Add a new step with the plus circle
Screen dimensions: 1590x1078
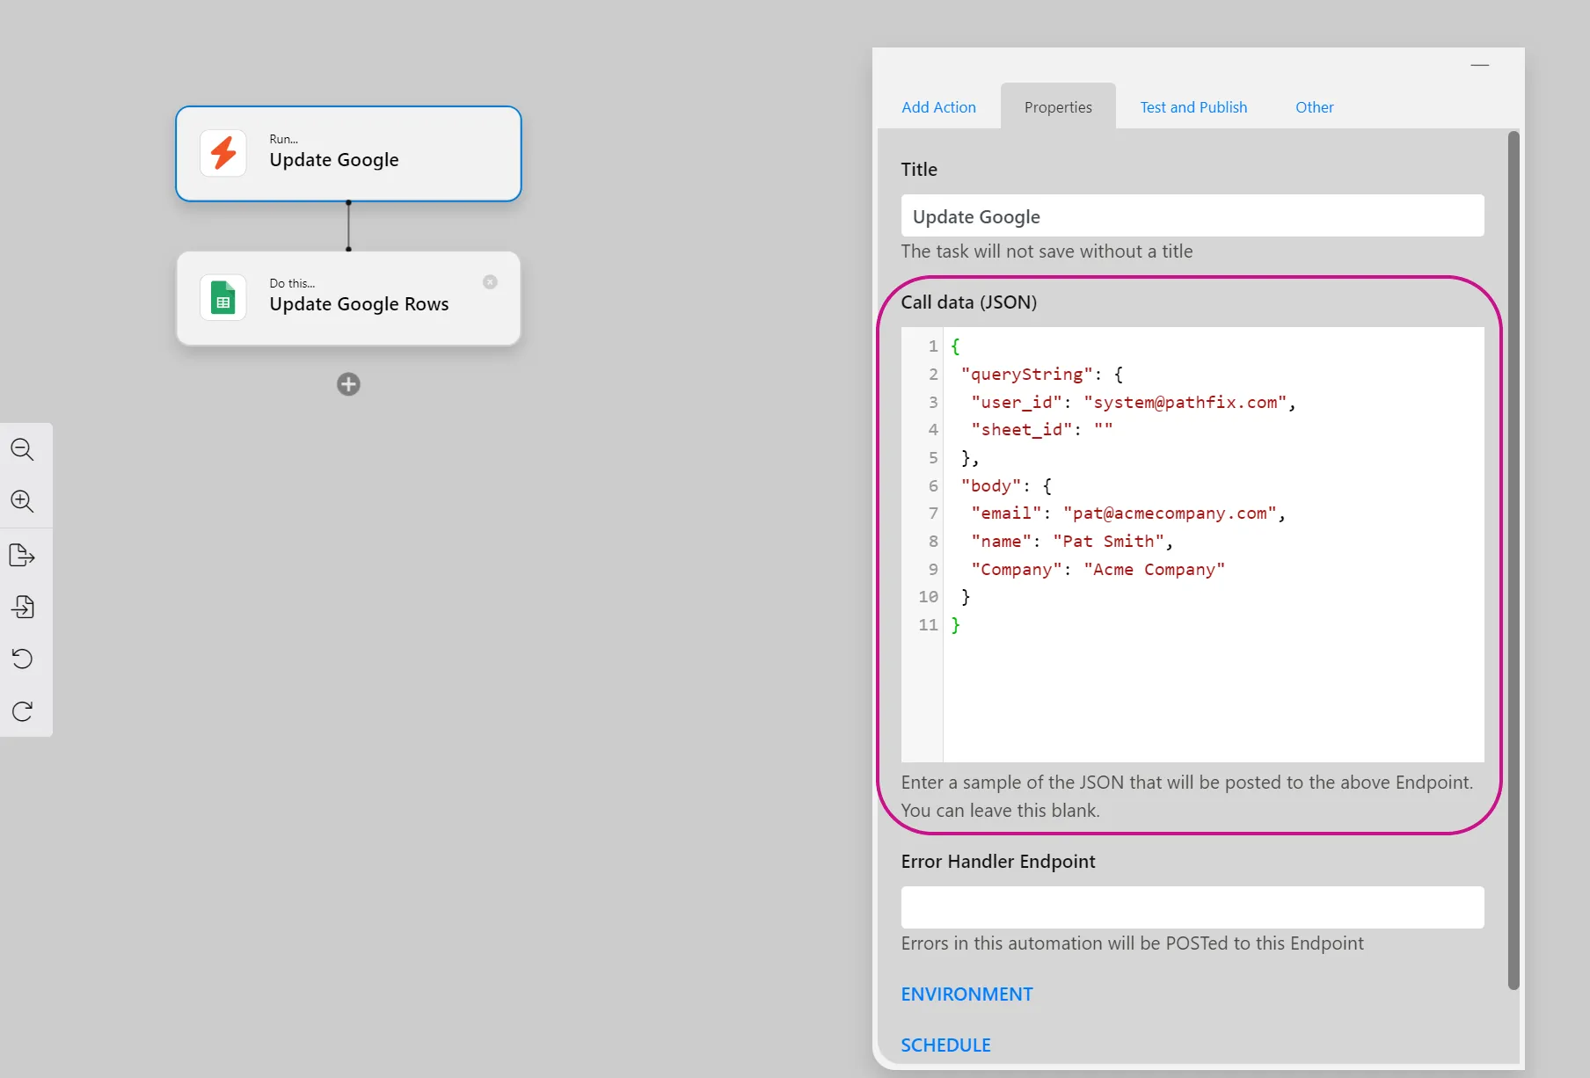[x=348, y=384]
